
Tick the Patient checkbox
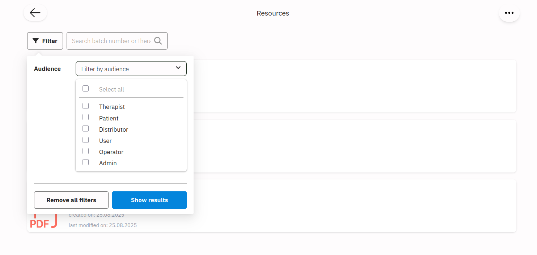86,117
